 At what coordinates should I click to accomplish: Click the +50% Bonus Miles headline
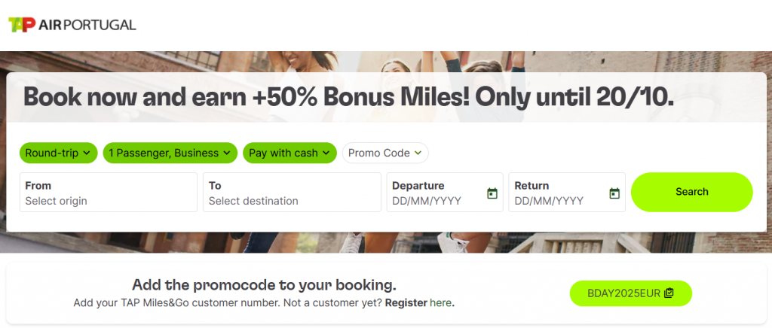tap(349, 96)
